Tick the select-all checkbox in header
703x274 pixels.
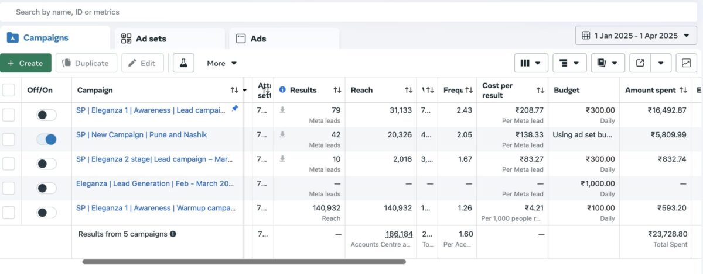[x=9, y=90]
